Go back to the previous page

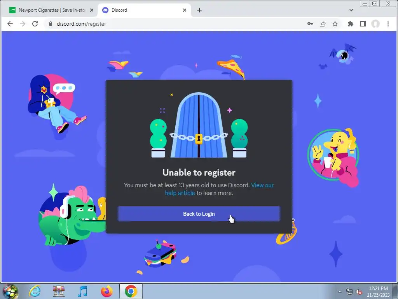[10, 24]
